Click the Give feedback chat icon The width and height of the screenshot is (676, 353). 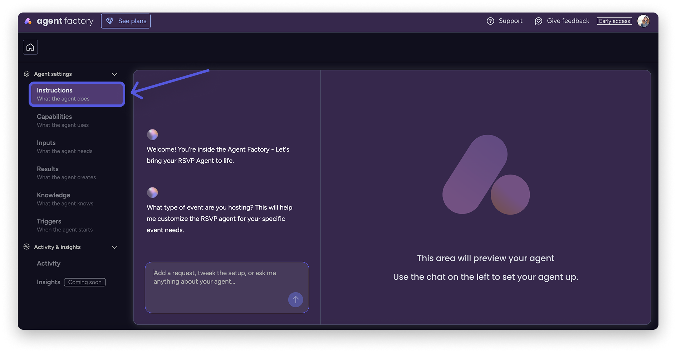[x=538, y=21]
